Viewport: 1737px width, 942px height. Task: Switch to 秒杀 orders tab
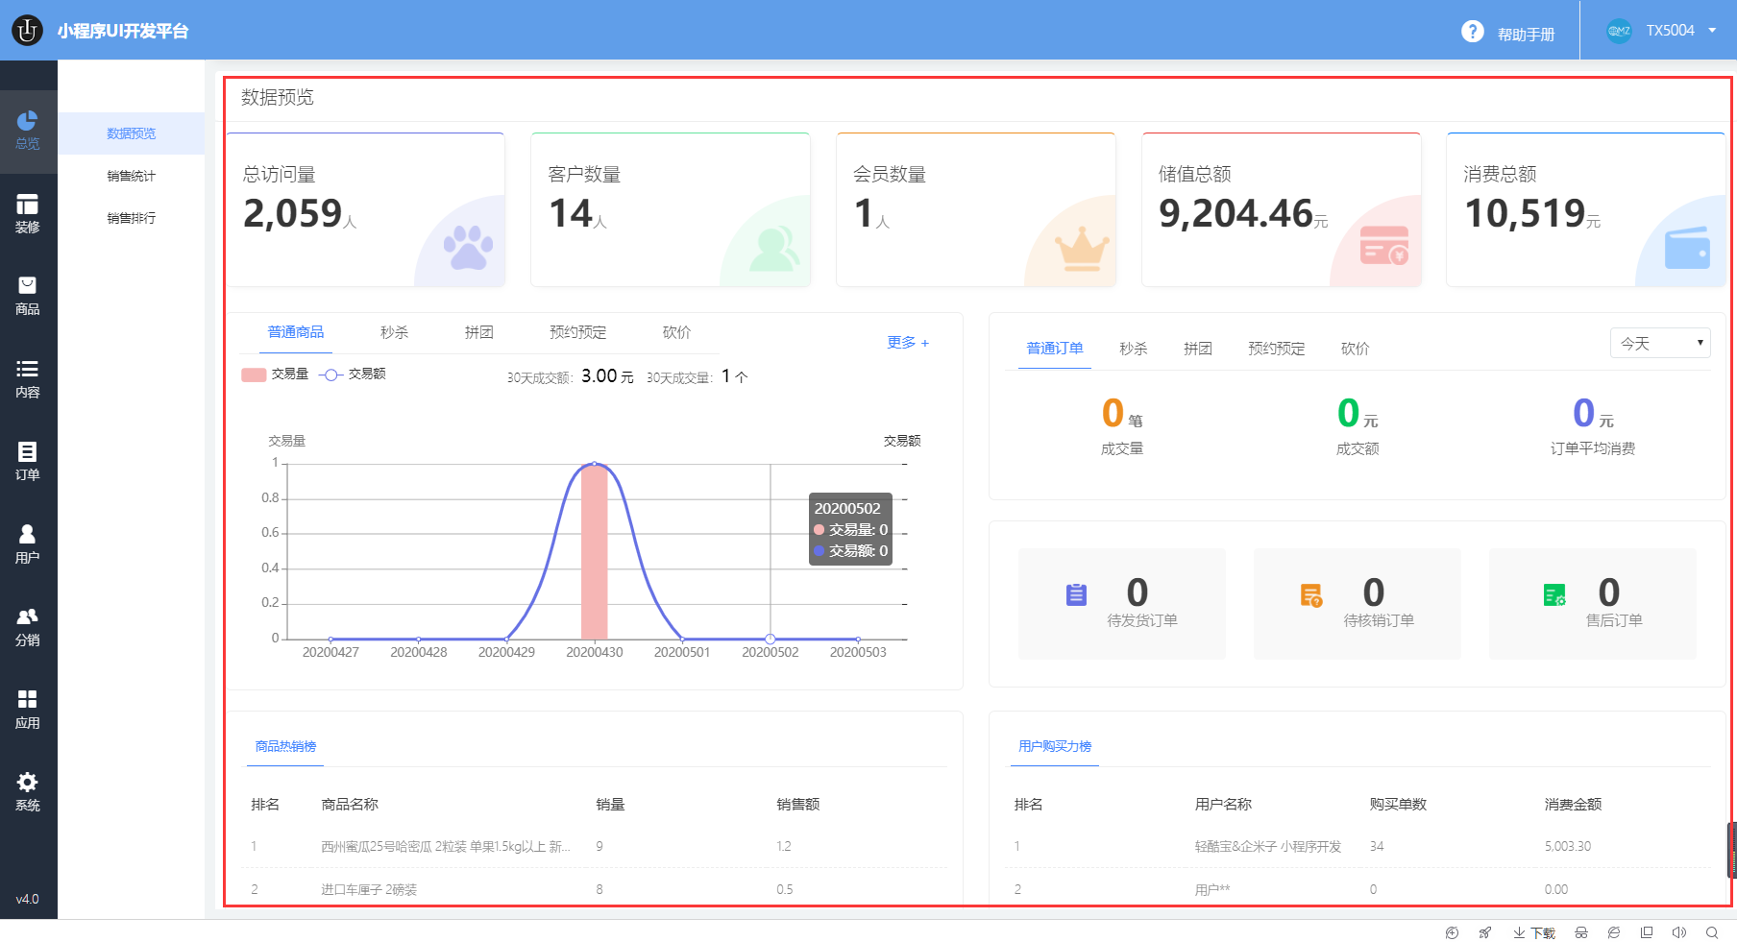coord(1134,349)
